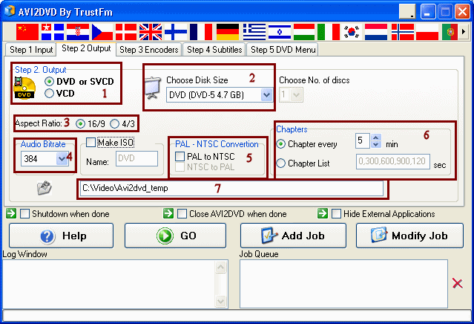Screen dimensions: 474x324
Task: Select the Portuguese flag language
Action: [x=450, y=32]
